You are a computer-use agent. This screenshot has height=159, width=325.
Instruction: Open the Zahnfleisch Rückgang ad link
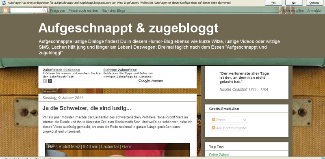(x=61, y=70)
